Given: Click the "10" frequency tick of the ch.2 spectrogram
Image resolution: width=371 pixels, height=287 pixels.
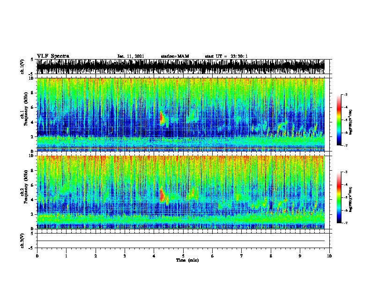Looking at the screenshot, I should pos(32,156).
